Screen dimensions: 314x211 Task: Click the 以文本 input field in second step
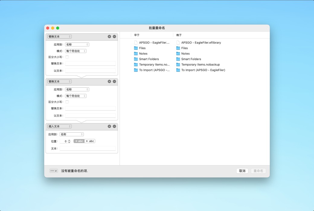(x=91, y=116)
